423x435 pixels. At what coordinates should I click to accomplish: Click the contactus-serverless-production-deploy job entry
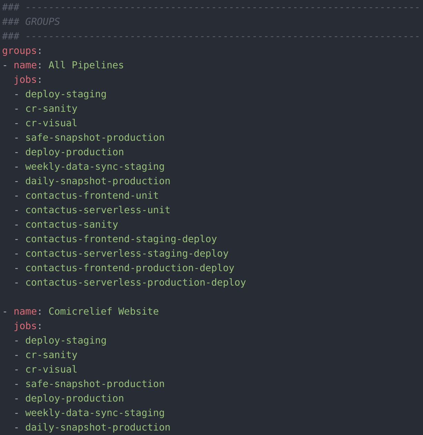point(135,283)
